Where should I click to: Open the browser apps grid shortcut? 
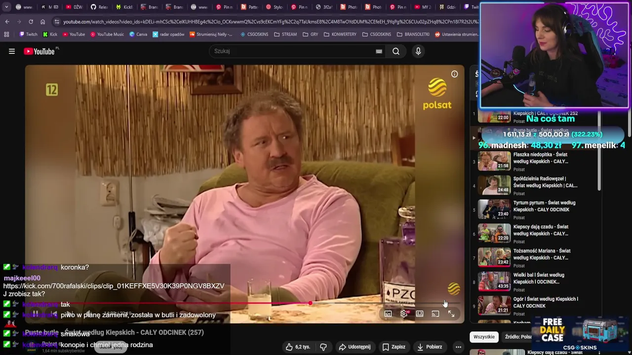click(6, 35)
